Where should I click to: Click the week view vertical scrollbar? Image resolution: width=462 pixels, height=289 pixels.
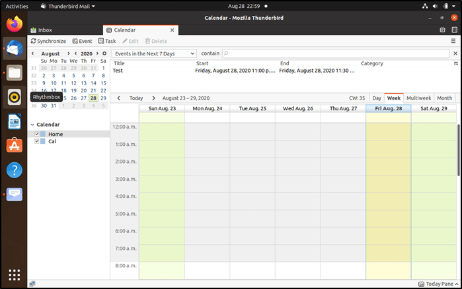(459, 150)
